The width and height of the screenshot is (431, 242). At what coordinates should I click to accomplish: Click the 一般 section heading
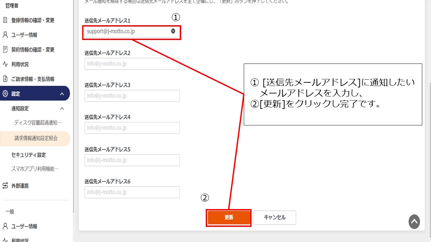pyautogui.click(x=10, y=212)
